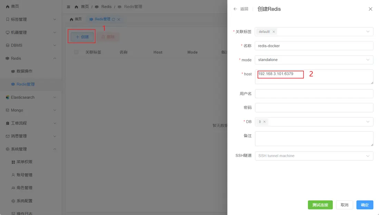Expand the Mongo menu chevron
This screenshot has width=379, height=215.
[55, 110]
